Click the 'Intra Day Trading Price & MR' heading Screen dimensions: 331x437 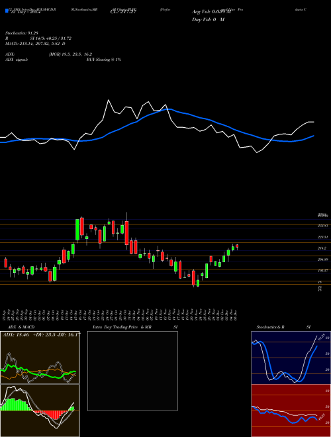click(122, 327)
